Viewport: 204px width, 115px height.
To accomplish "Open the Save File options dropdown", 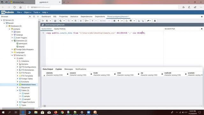I will 50,21.
